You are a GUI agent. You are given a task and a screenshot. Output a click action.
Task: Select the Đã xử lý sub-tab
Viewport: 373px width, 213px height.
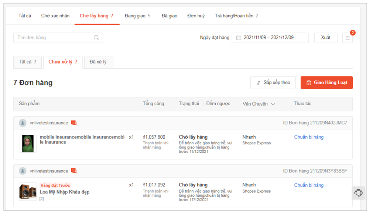(x=98, y=62)
